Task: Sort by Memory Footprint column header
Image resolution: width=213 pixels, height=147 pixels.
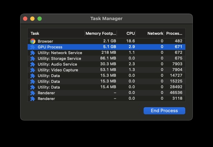Action: tap(101, 33)
